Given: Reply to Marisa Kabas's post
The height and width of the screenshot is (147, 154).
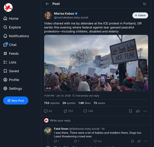Looking at the screenshot, I should 48,111.
